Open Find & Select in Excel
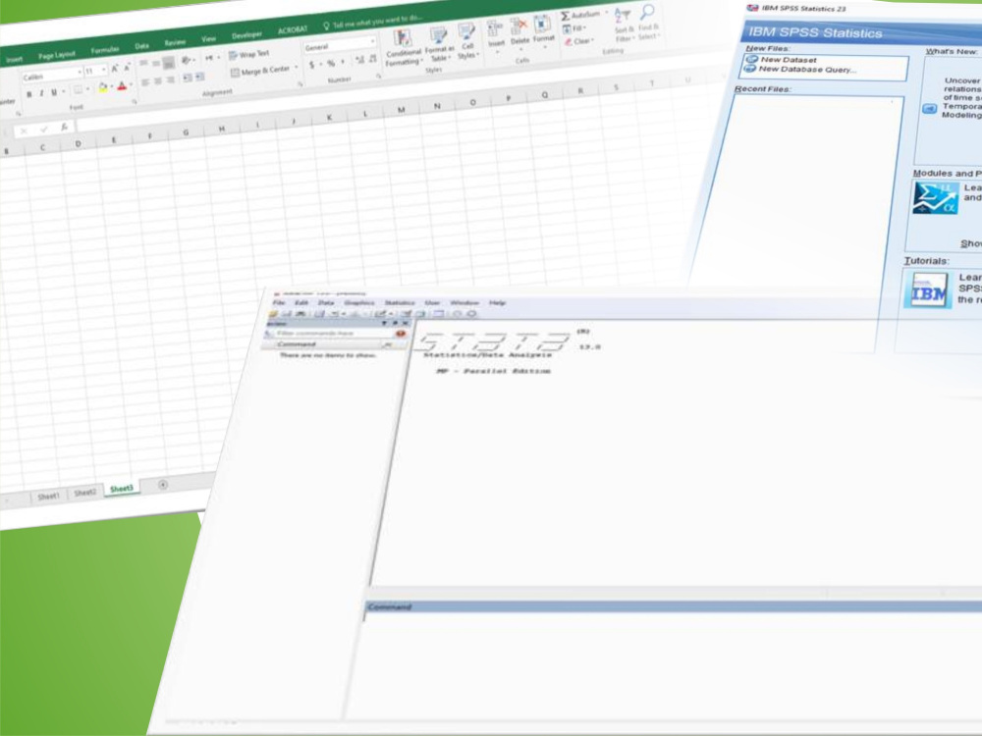Viewport: 982px width, 736px height. point(648,22)
